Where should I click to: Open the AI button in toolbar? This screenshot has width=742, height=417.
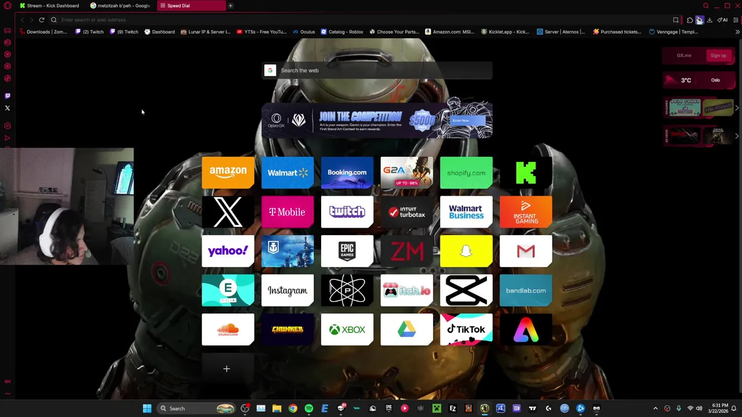722,20
